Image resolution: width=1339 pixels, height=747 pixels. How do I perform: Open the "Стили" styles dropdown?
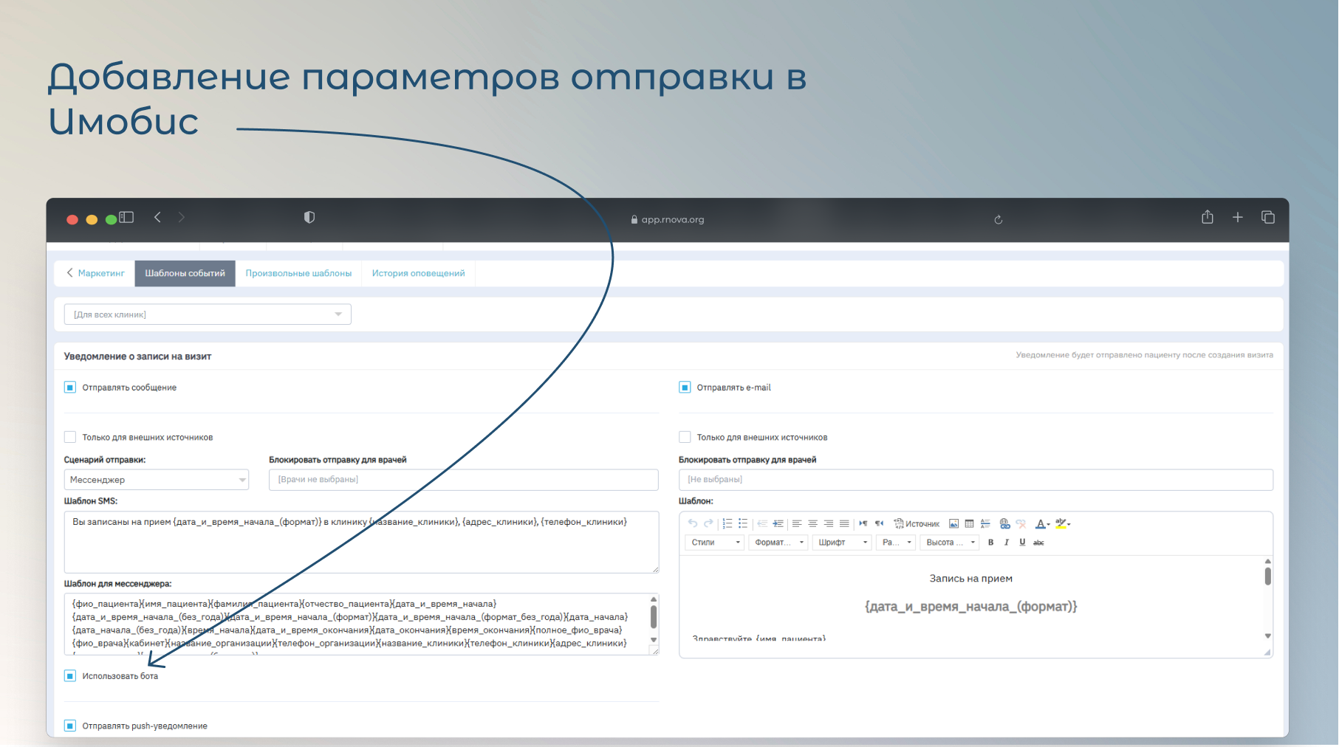pos(714,543)
